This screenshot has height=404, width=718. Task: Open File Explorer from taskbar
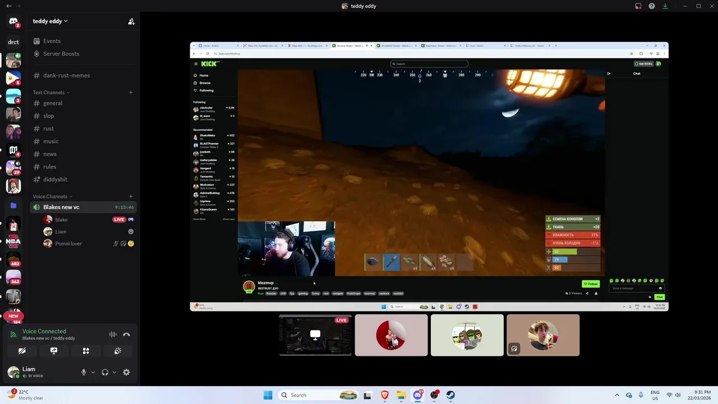(x=401, y=395)
